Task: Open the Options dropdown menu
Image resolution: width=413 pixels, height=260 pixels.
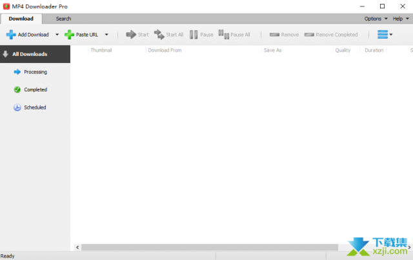Action: [x=376, y=19]
